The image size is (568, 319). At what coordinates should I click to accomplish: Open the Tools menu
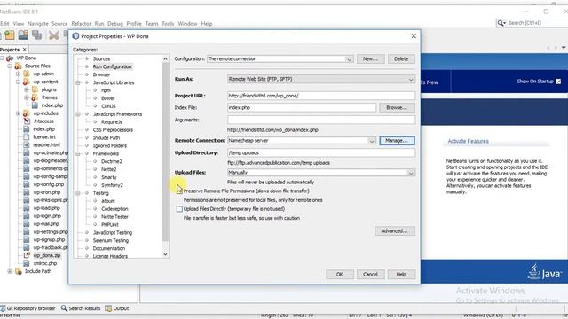point(168,24)
